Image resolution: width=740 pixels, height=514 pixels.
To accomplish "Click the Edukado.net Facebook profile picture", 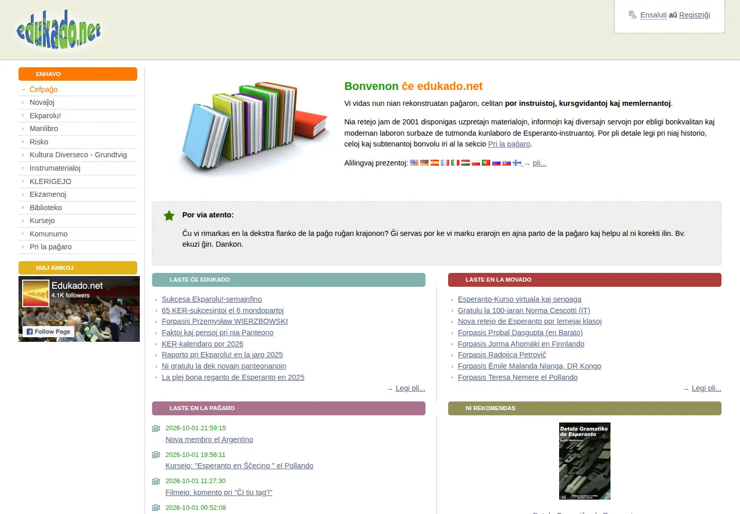I will point(35,293).
